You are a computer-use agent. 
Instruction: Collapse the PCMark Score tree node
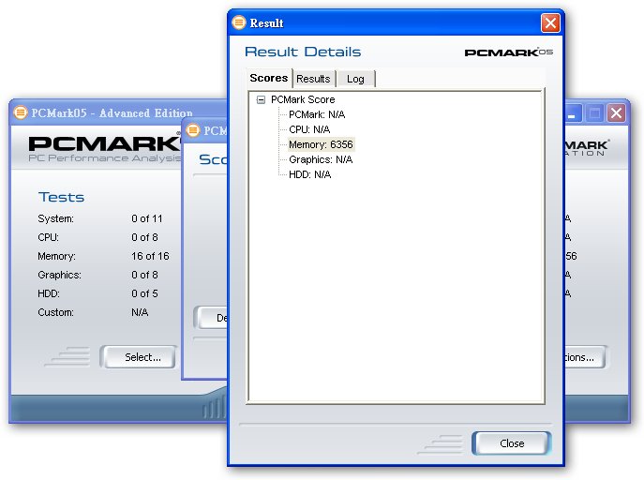pyautogui.click(x=260, y=99)
